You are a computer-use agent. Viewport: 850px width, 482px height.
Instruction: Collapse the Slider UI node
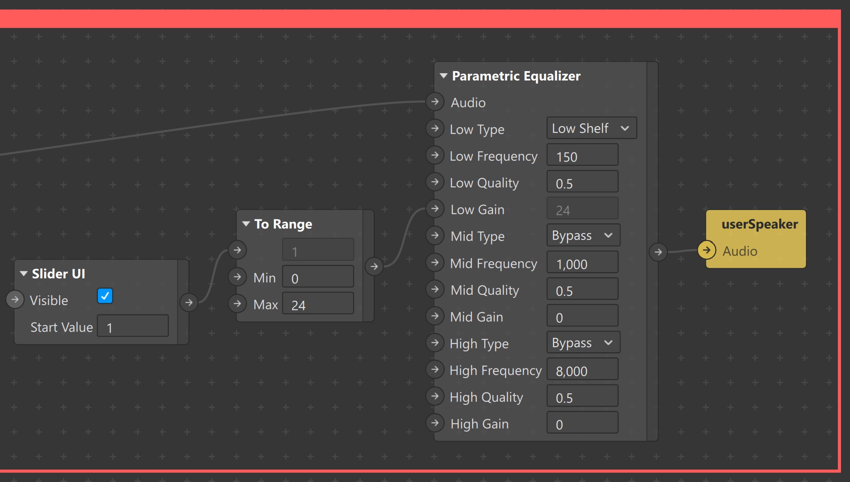(24, 273)
